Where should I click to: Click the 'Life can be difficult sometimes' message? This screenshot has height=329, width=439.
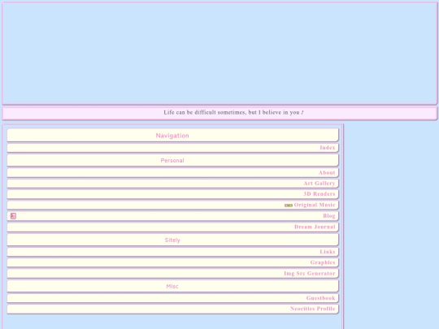point(233,112)
